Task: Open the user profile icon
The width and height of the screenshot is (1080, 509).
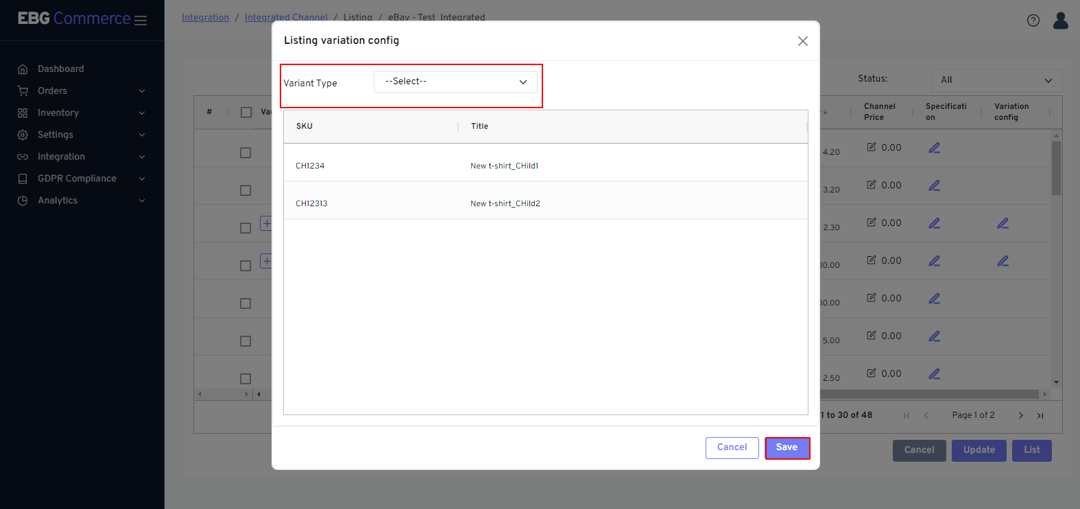Action: click(x=1060, y=21)
